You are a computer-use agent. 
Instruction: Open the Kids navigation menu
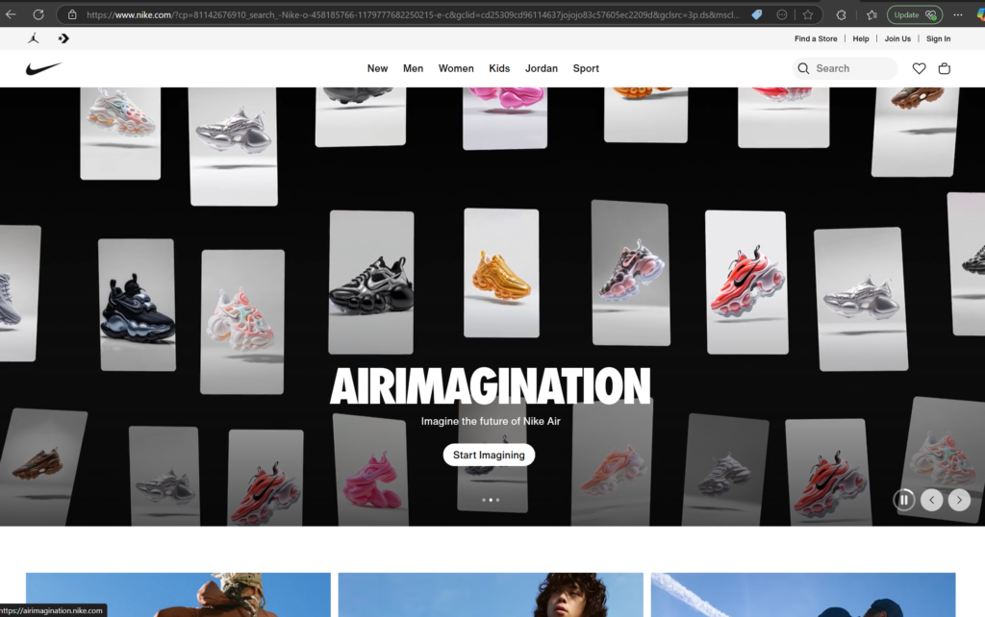(499, 68)
